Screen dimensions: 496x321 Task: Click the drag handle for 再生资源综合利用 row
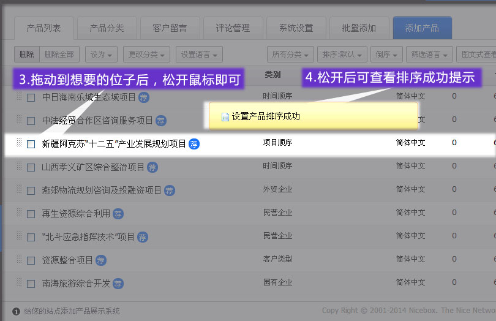(x=19, y=213)
